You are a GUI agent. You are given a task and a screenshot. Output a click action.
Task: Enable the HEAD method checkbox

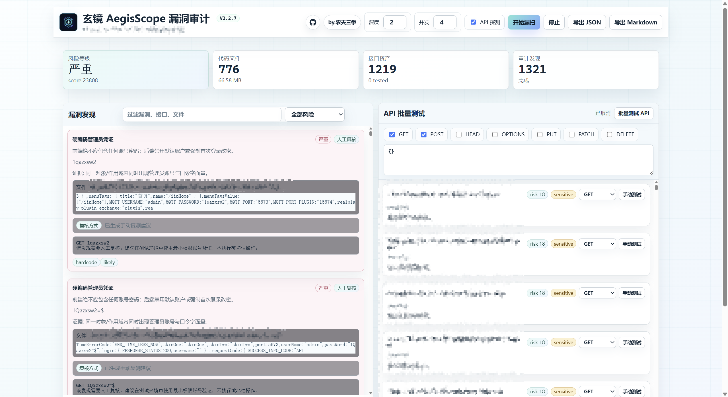coord(458,135)
